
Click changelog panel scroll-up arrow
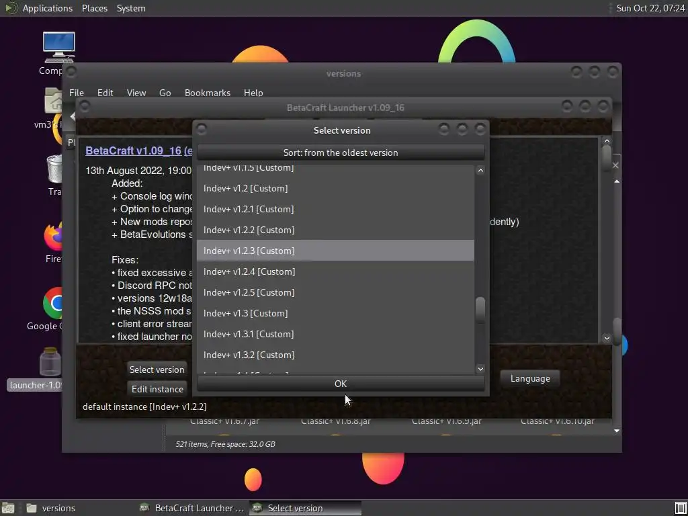(607, 141)
